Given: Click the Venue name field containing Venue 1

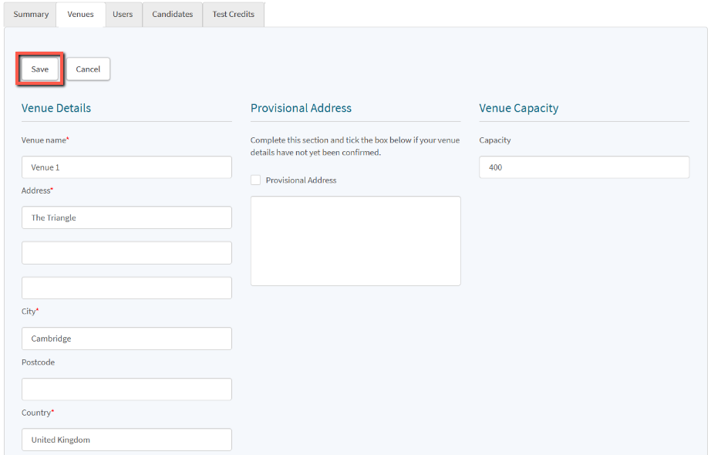Looking at the screenshot, I should pyautogui.click(x=126, y=167).
